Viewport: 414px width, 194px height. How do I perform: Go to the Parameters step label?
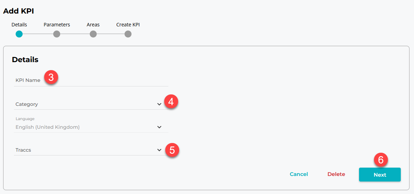click(57, 25)
